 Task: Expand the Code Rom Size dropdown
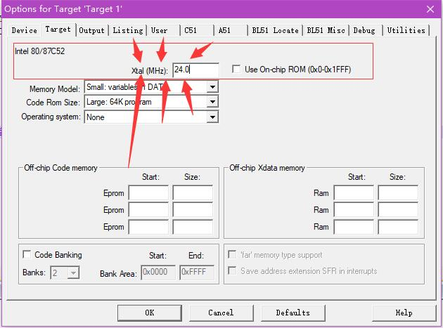click(x=212, y=102)
